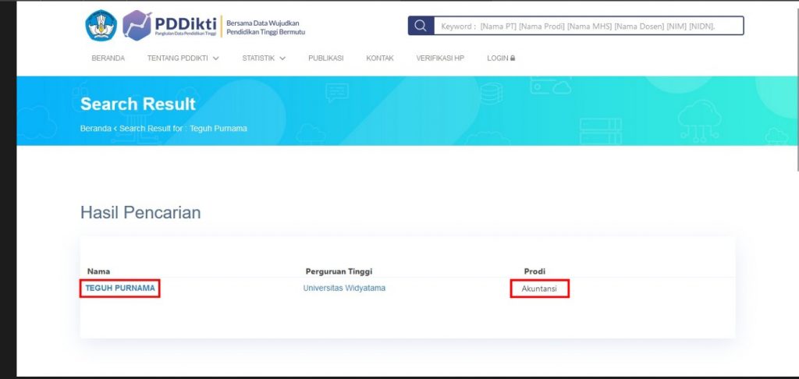The height and width of the screenshot is (379, 799).
Task: Expand the TENTANG PDDIKTI dropdown
Action: tap(183, 58)
